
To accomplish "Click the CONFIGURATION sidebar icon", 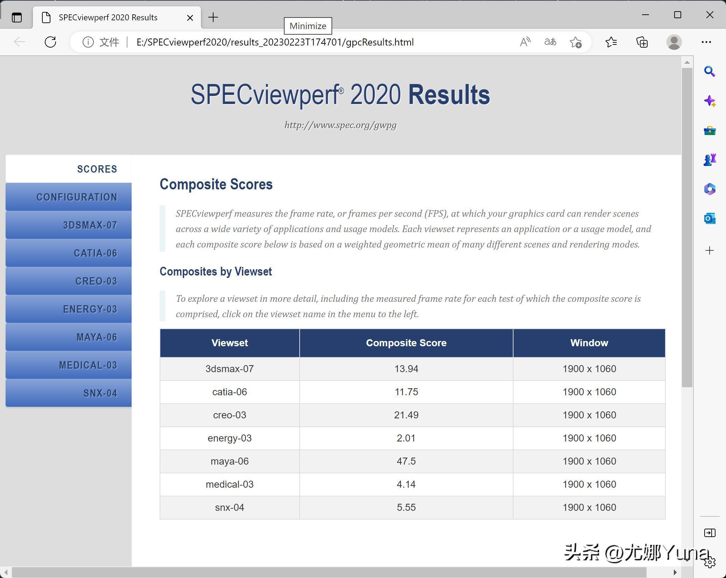I will (x=68, y=196).
